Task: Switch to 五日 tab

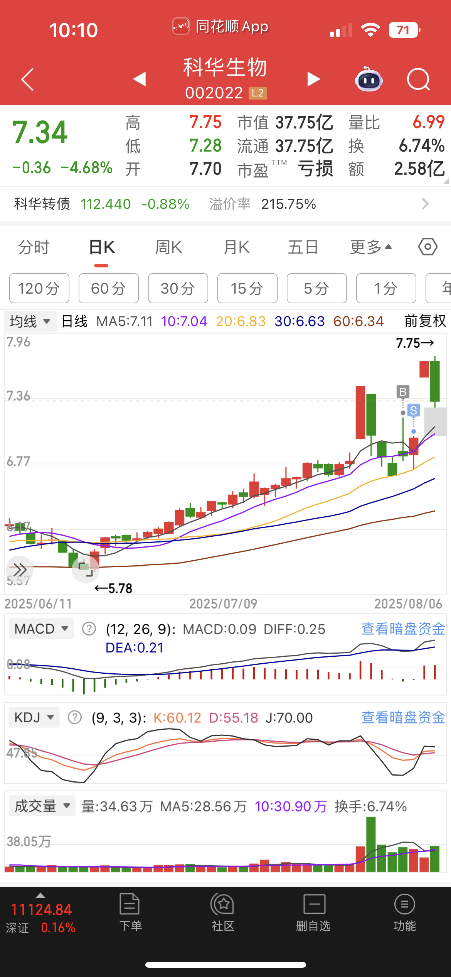Action: 303,247
